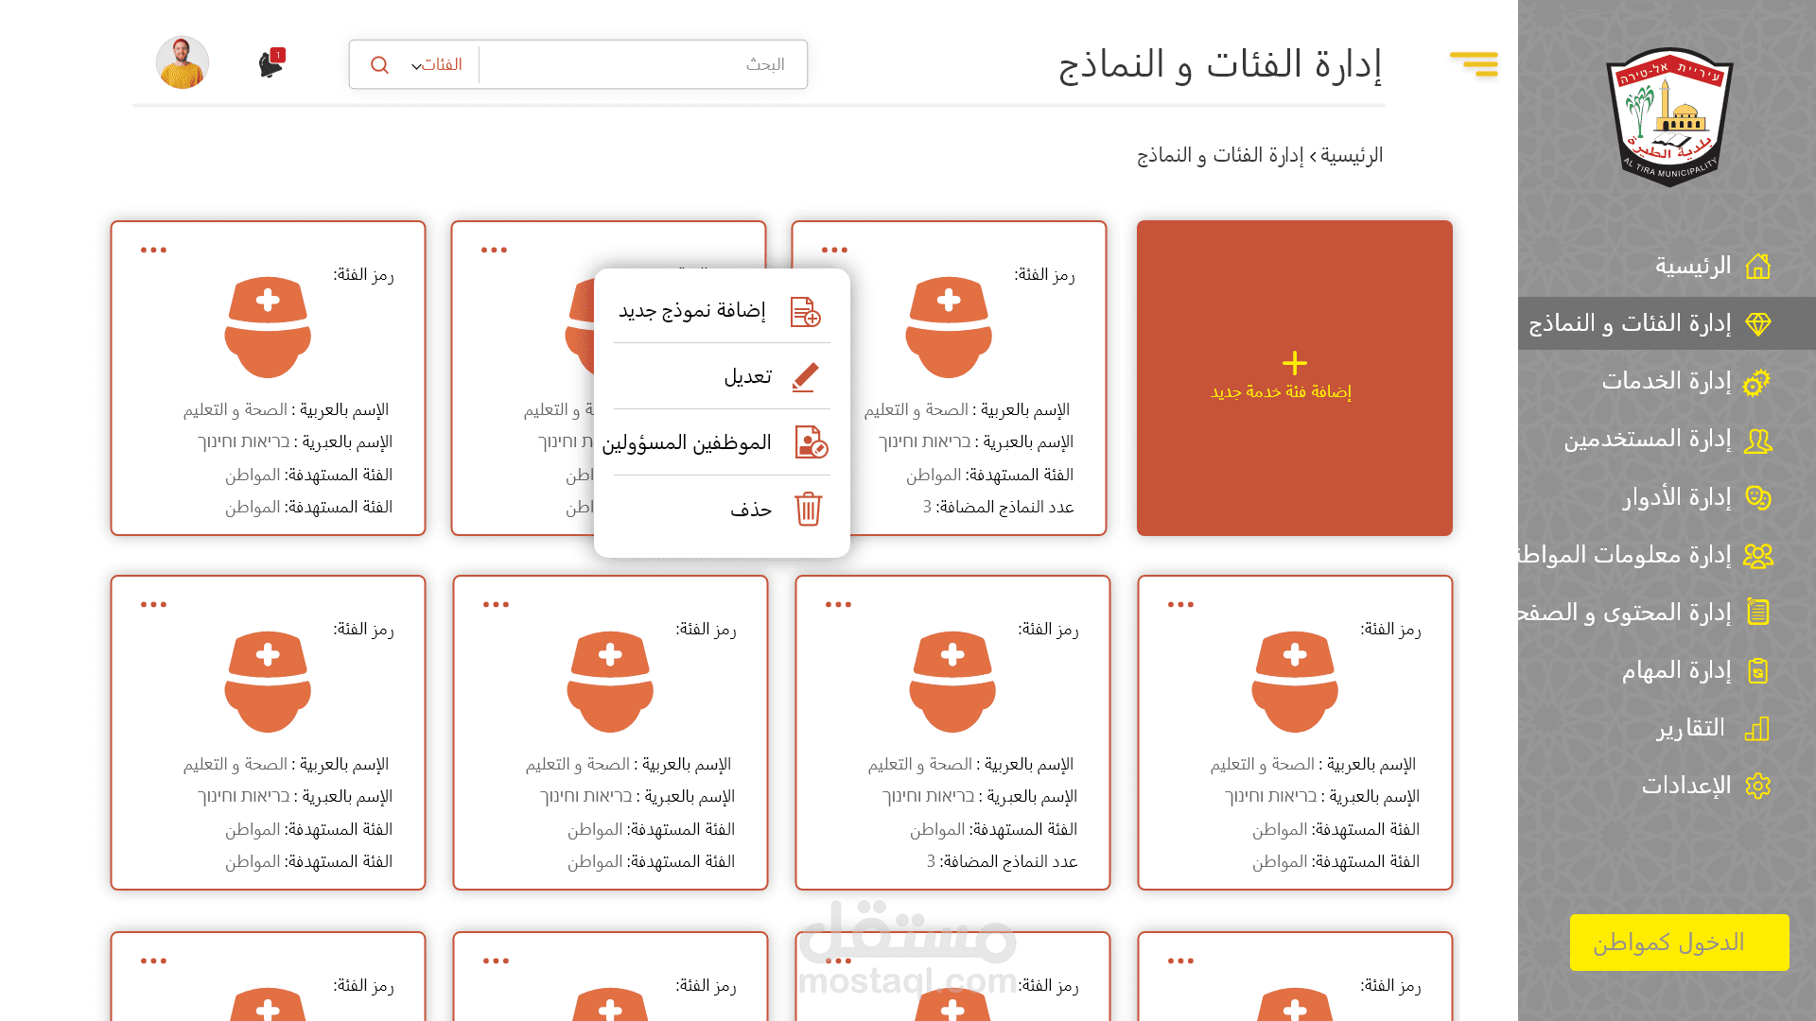
Task: Click the masks icon for إدارة الأدوار
Action: [x=1757, y=498]
